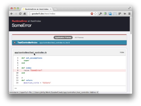
Task: Switch to All Frames view
Action: [79, 38]
